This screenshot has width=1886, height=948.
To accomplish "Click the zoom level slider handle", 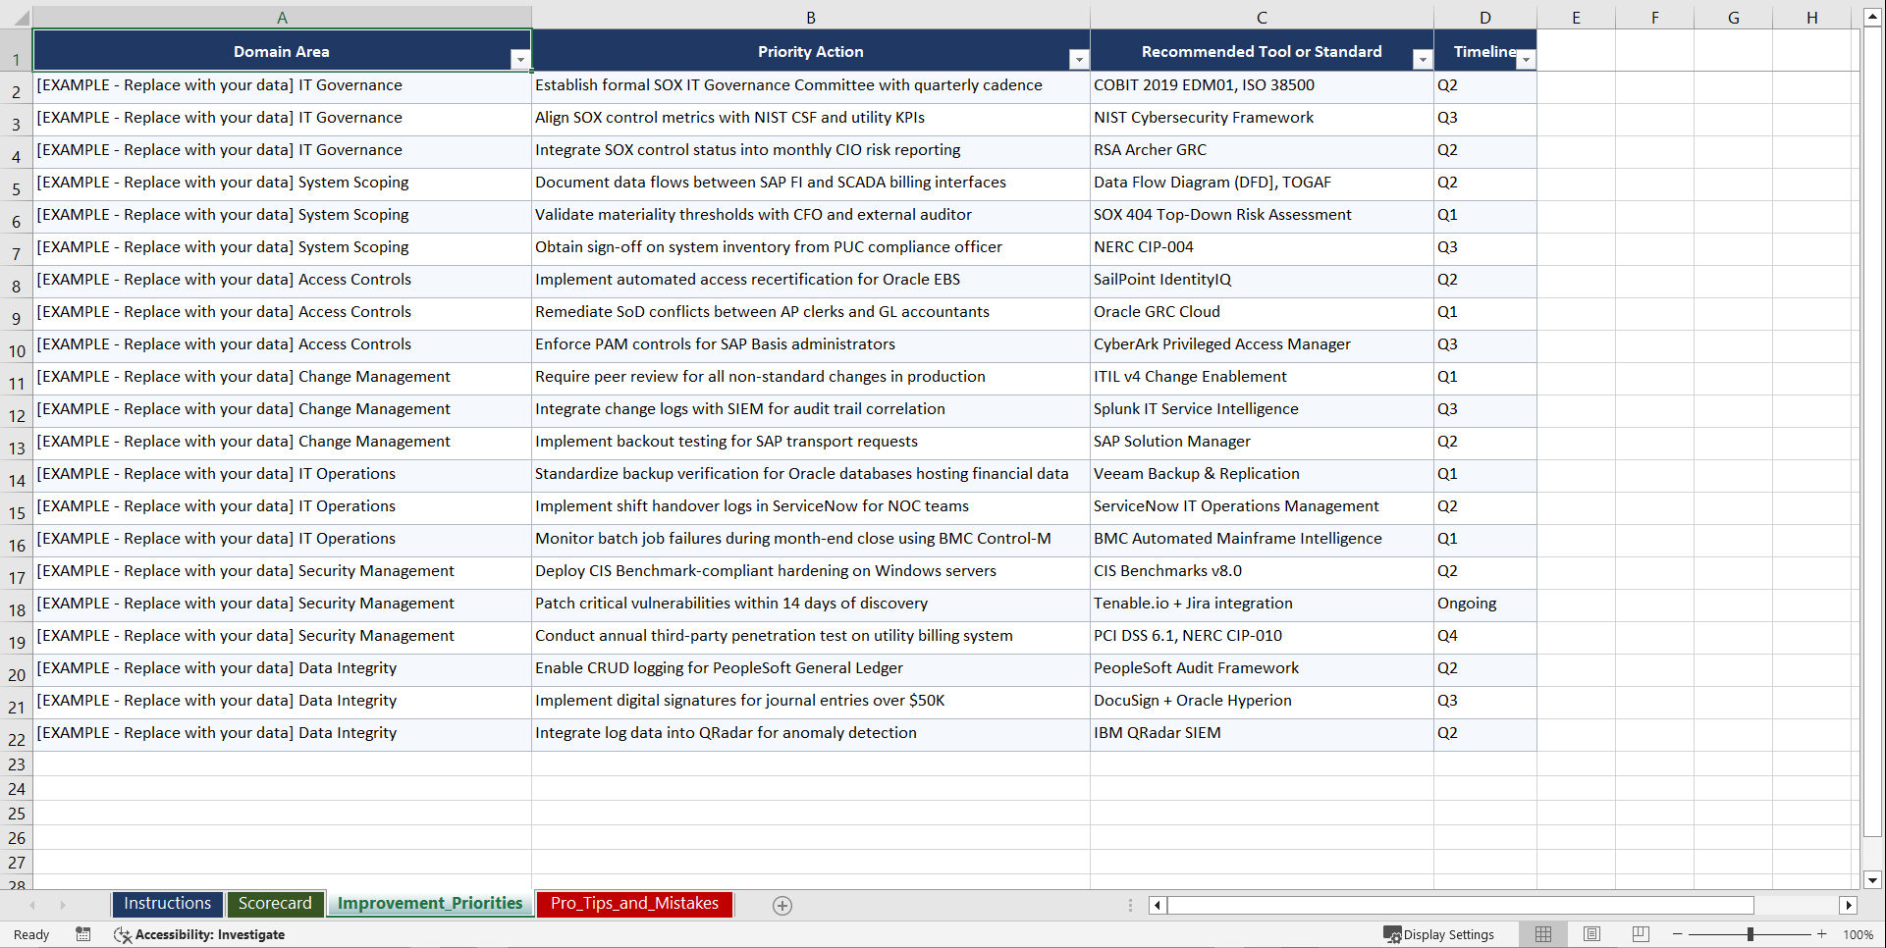I will (1751, 934).
